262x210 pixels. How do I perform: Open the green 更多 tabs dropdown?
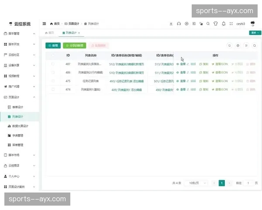(255, 33)
